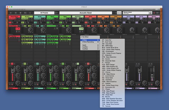
Task: Toggle the global power button in the top bar
Action: [150, 13]
